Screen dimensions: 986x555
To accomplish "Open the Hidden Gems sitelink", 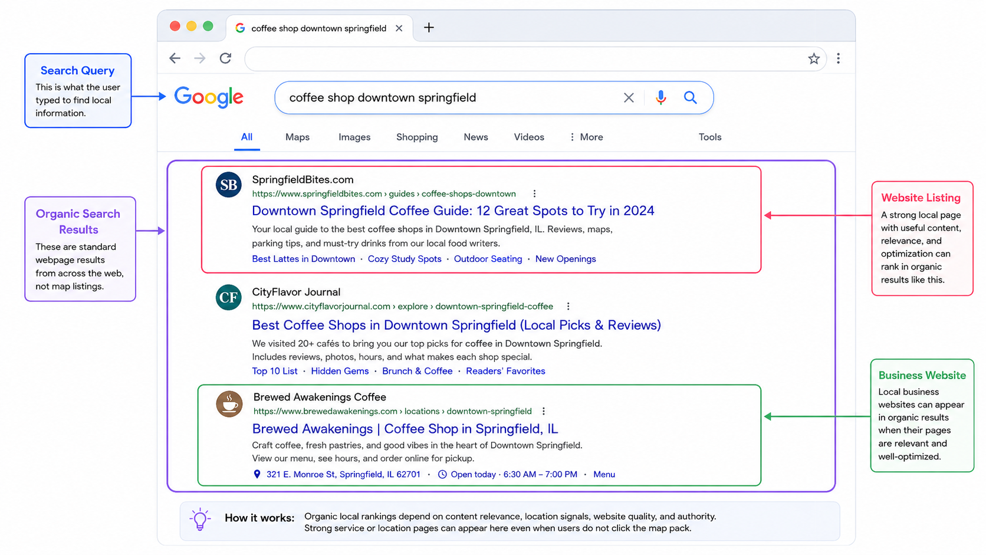I will (x=340, y=371).
